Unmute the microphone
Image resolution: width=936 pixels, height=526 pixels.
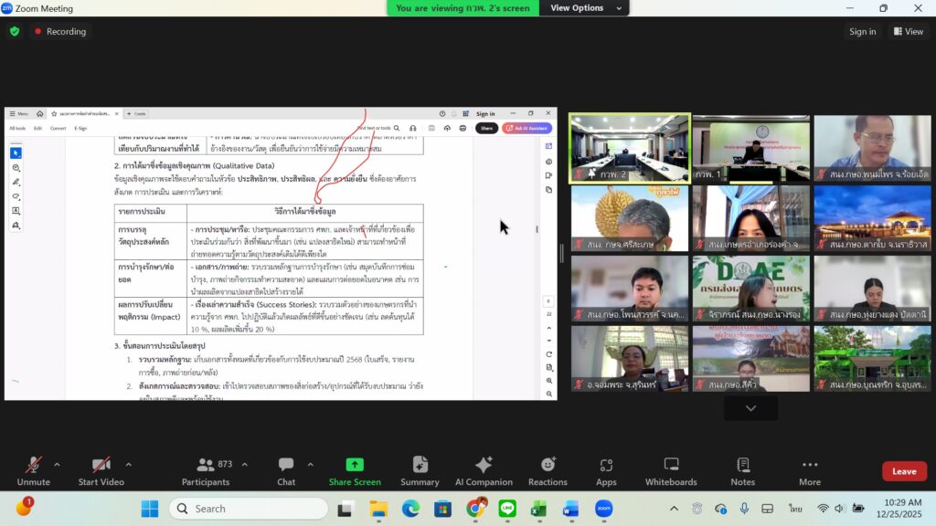tap(33, 471)
